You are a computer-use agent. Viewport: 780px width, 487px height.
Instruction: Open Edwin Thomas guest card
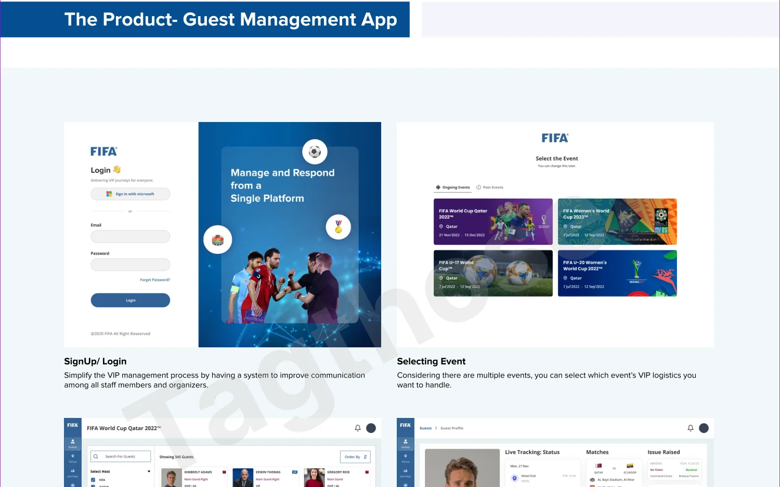coord(265,478)
